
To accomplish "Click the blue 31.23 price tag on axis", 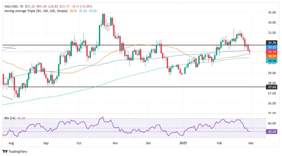I will (272, 47).
